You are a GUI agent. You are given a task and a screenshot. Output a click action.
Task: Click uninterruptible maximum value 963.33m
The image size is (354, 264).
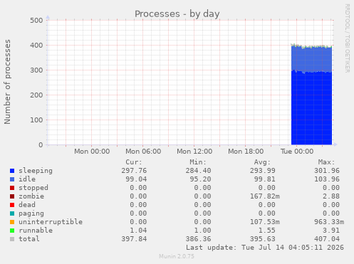point(329,222)
